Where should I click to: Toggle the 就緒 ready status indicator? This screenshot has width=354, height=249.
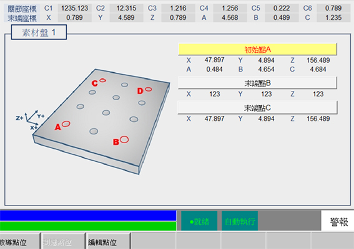(199, 222)
